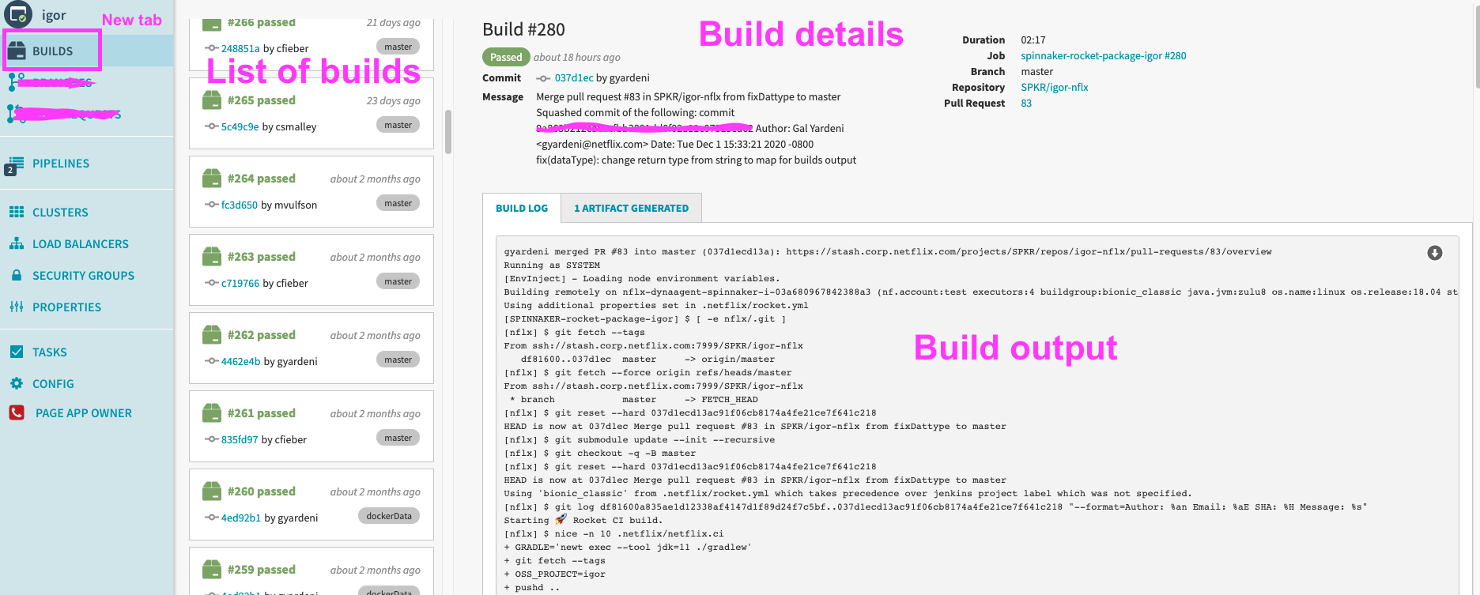The image size is (1480, 595).
Task: Click the Load Balancers sitemap icon
Action: point(17,243)
